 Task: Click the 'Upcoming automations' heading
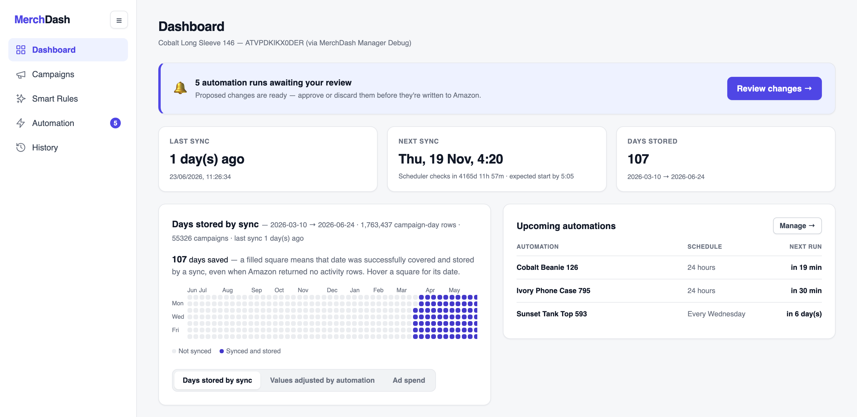coord(566,226)
